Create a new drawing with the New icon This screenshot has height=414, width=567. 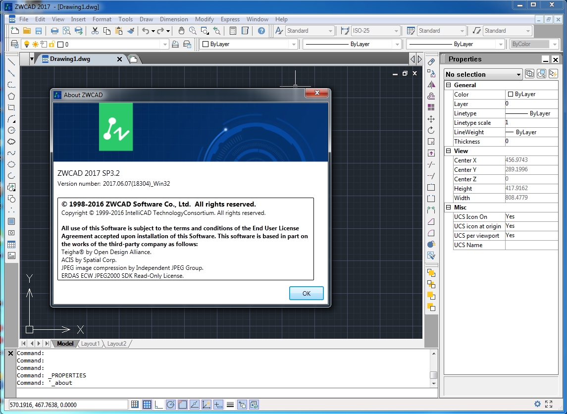[15, 31]
